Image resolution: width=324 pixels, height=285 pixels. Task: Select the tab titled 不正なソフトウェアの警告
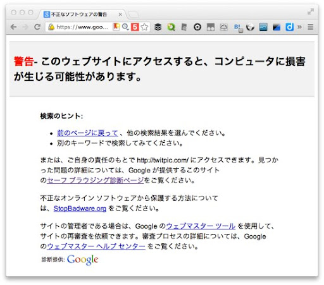82,15
